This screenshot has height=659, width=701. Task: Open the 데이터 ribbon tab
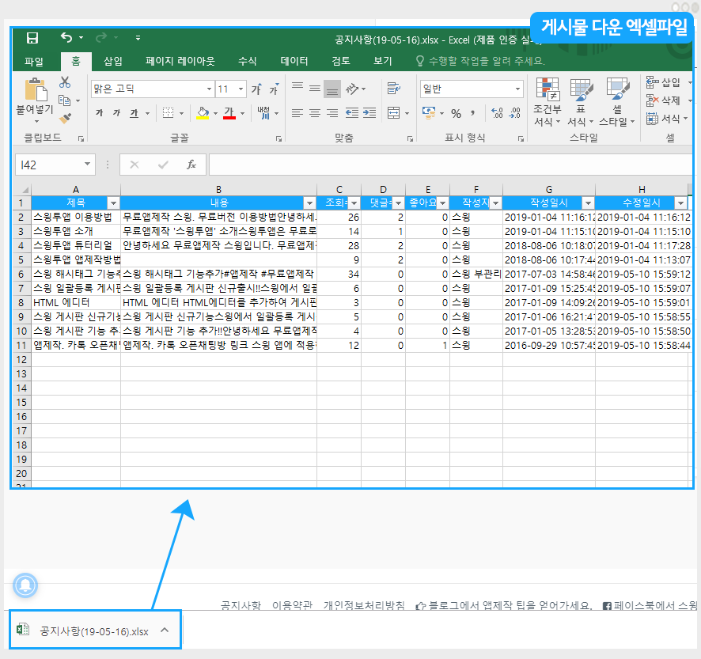294,61
